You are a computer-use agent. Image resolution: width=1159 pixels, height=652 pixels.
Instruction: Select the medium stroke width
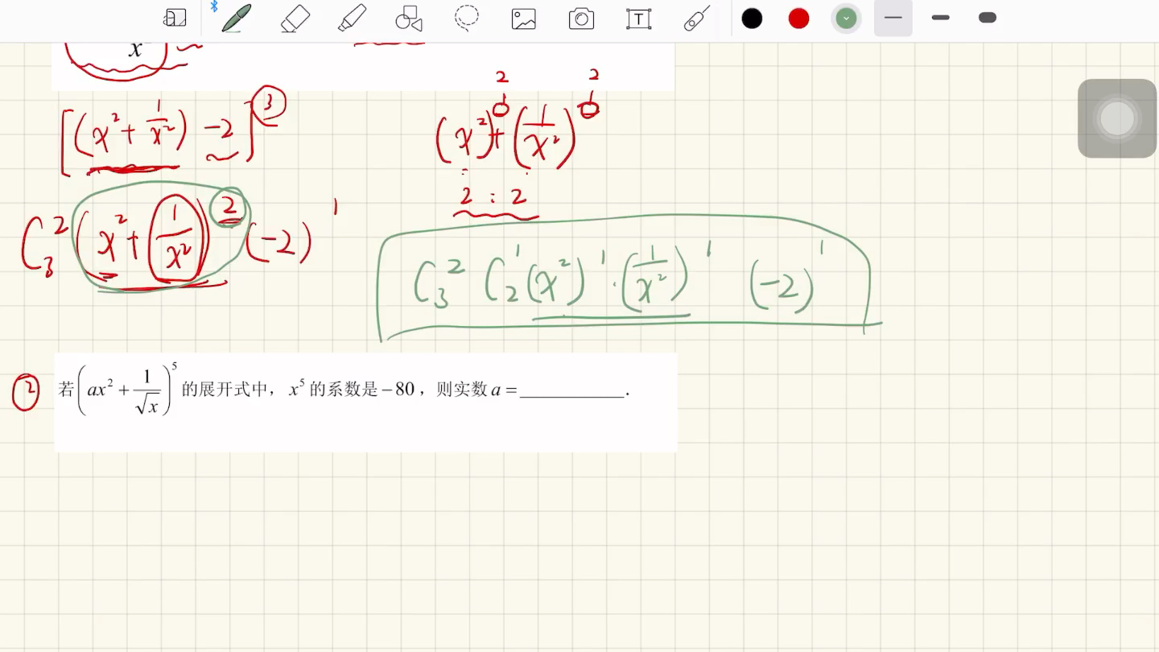click(939, 18)
